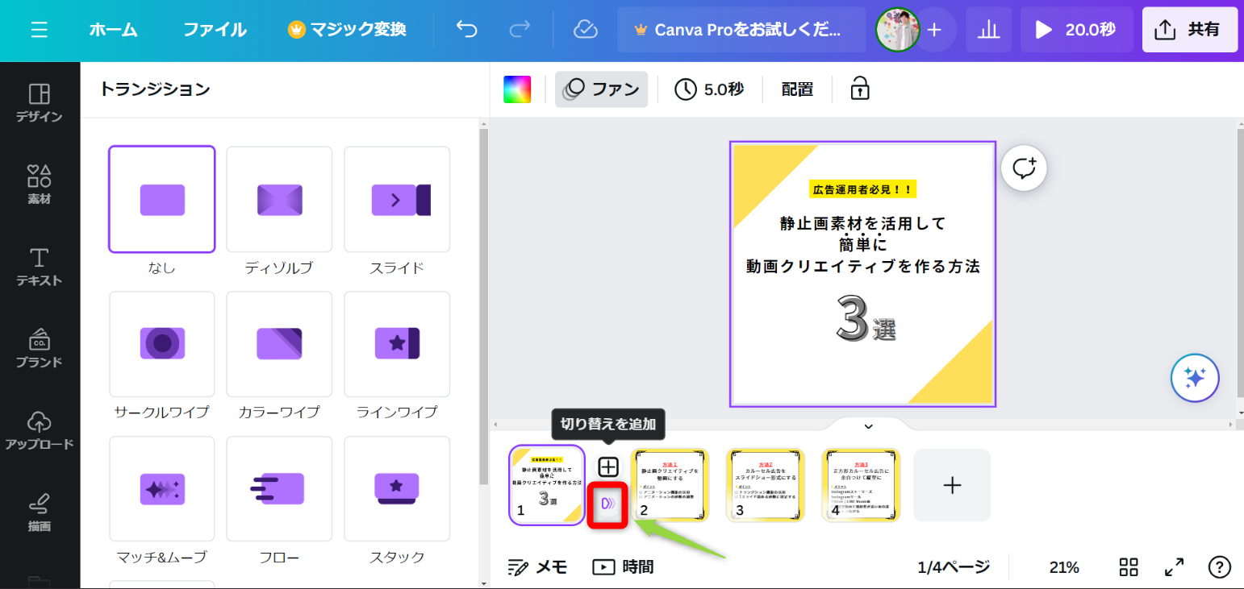Click the 共有 share button
The height and width of the screenshot is (589, 1244).
[1189, 30]
